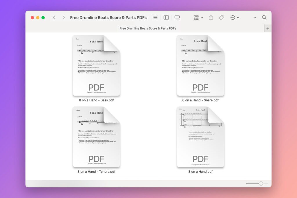Select the Free Drumline Beats tab

coord(148,28)
